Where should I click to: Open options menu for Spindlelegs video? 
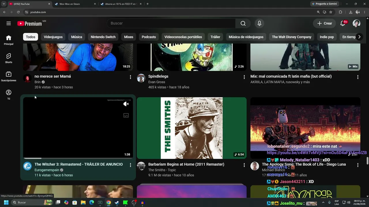[x=244, y=77]
